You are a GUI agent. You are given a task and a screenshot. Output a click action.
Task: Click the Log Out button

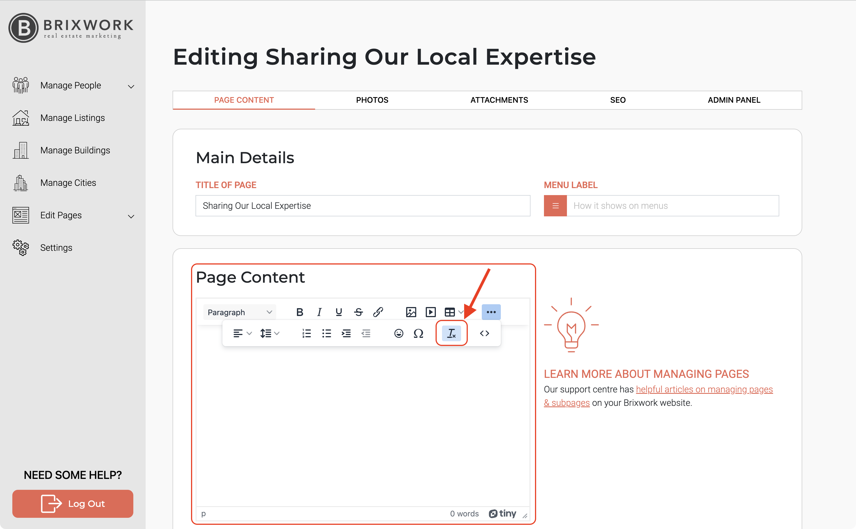tap(73, 504)
